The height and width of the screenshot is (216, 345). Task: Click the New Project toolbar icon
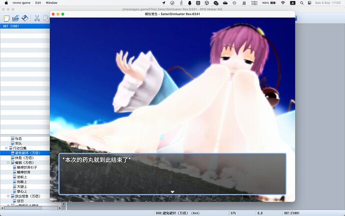(x=6, y=19)
